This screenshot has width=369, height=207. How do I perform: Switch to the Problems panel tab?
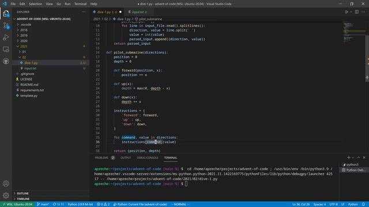(x=104, y=158)
